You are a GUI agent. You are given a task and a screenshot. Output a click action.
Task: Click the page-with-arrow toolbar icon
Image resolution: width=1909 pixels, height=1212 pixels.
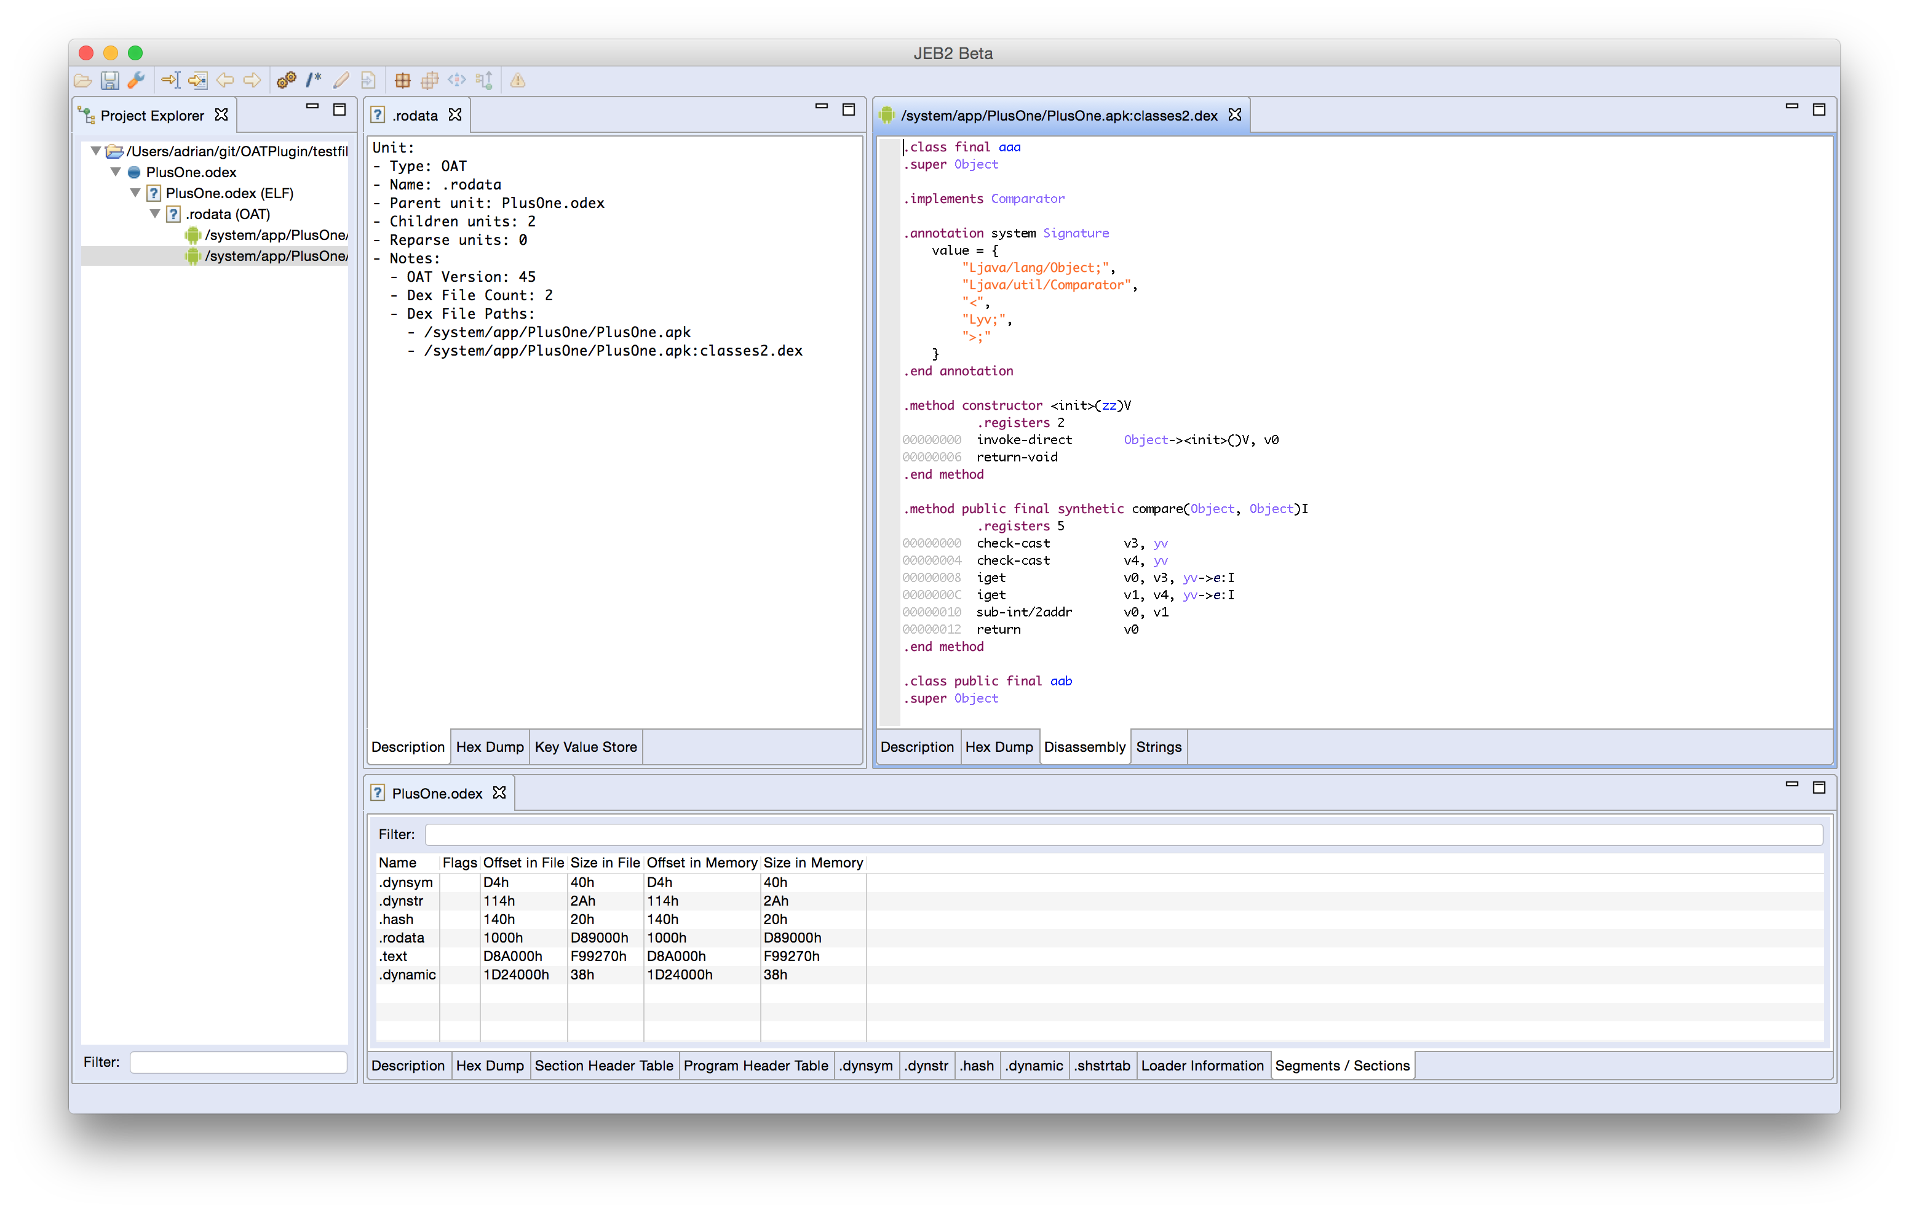point(368,80)
